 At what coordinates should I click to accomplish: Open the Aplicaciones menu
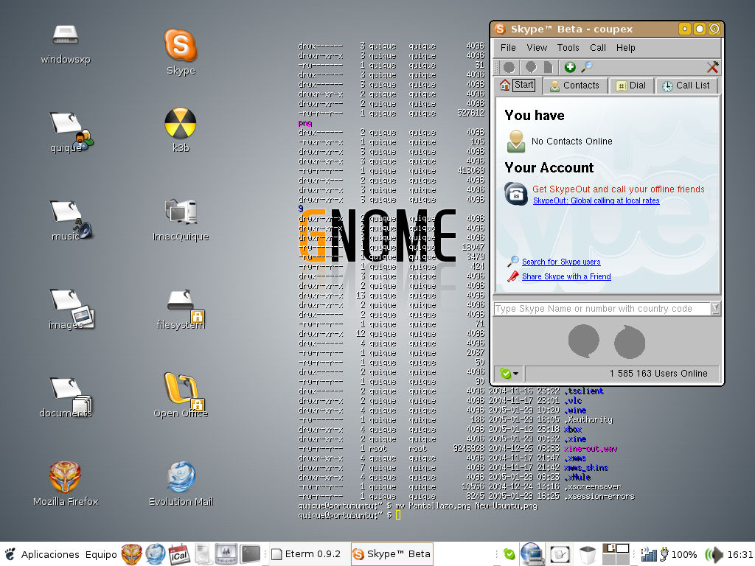pyautogui.click(x=49, y=554)
